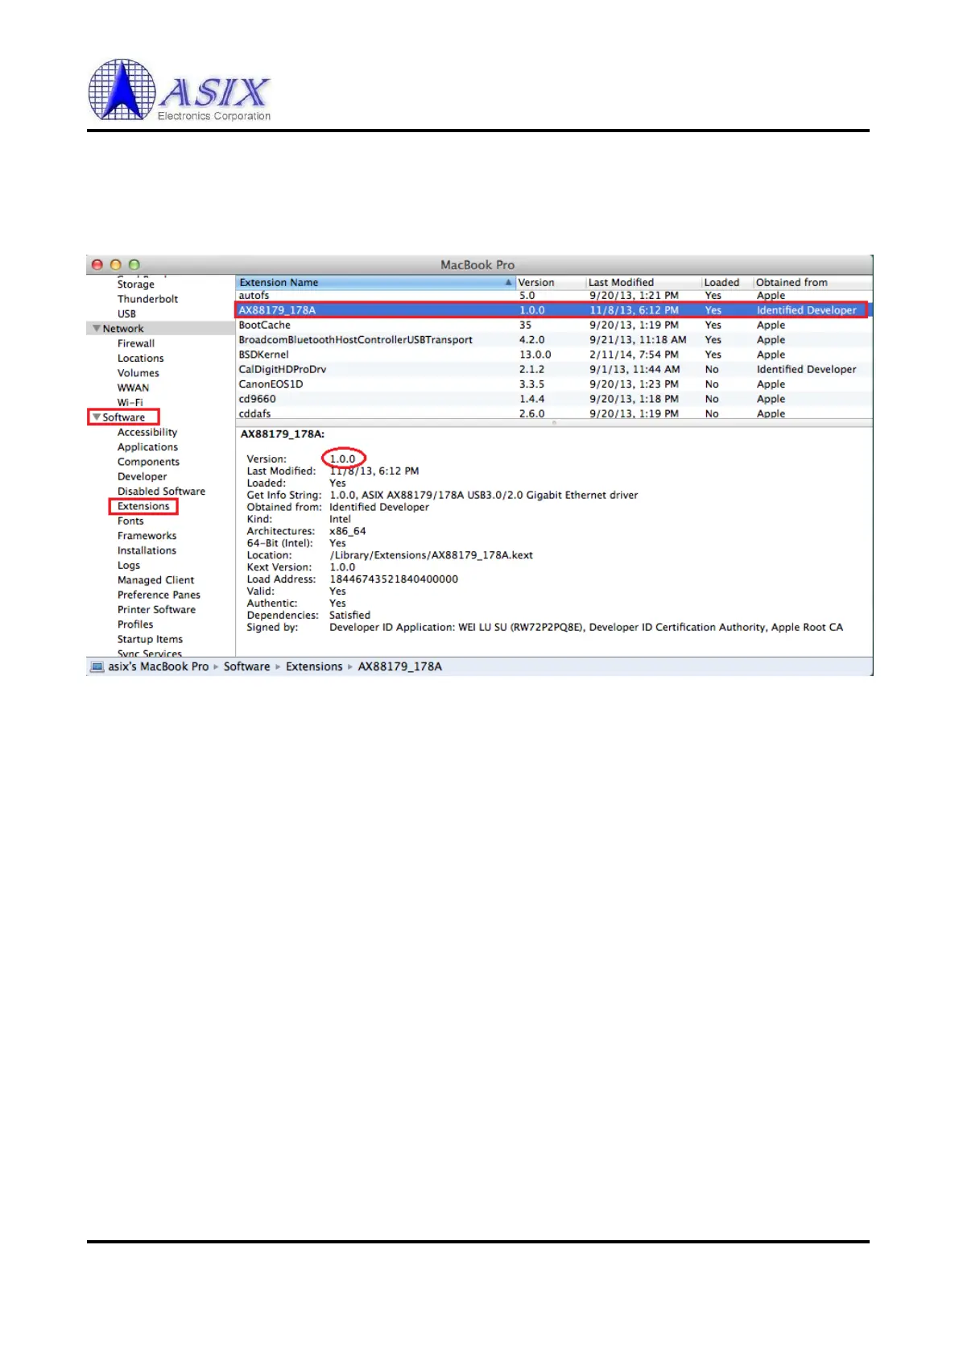Select the autofs extension row
The height and width of the screenshot is (1357, 959).
click(554, 296)
